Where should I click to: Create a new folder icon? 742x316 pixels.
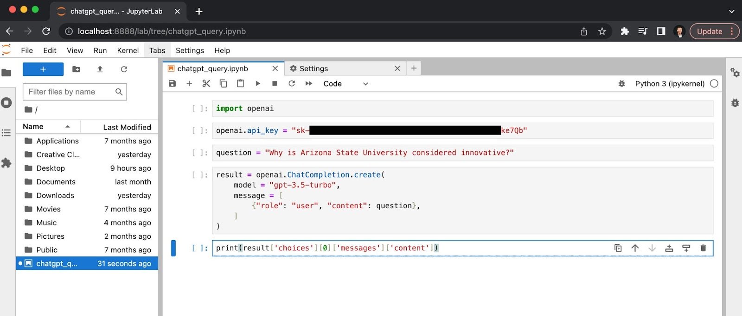pos(76,69)
